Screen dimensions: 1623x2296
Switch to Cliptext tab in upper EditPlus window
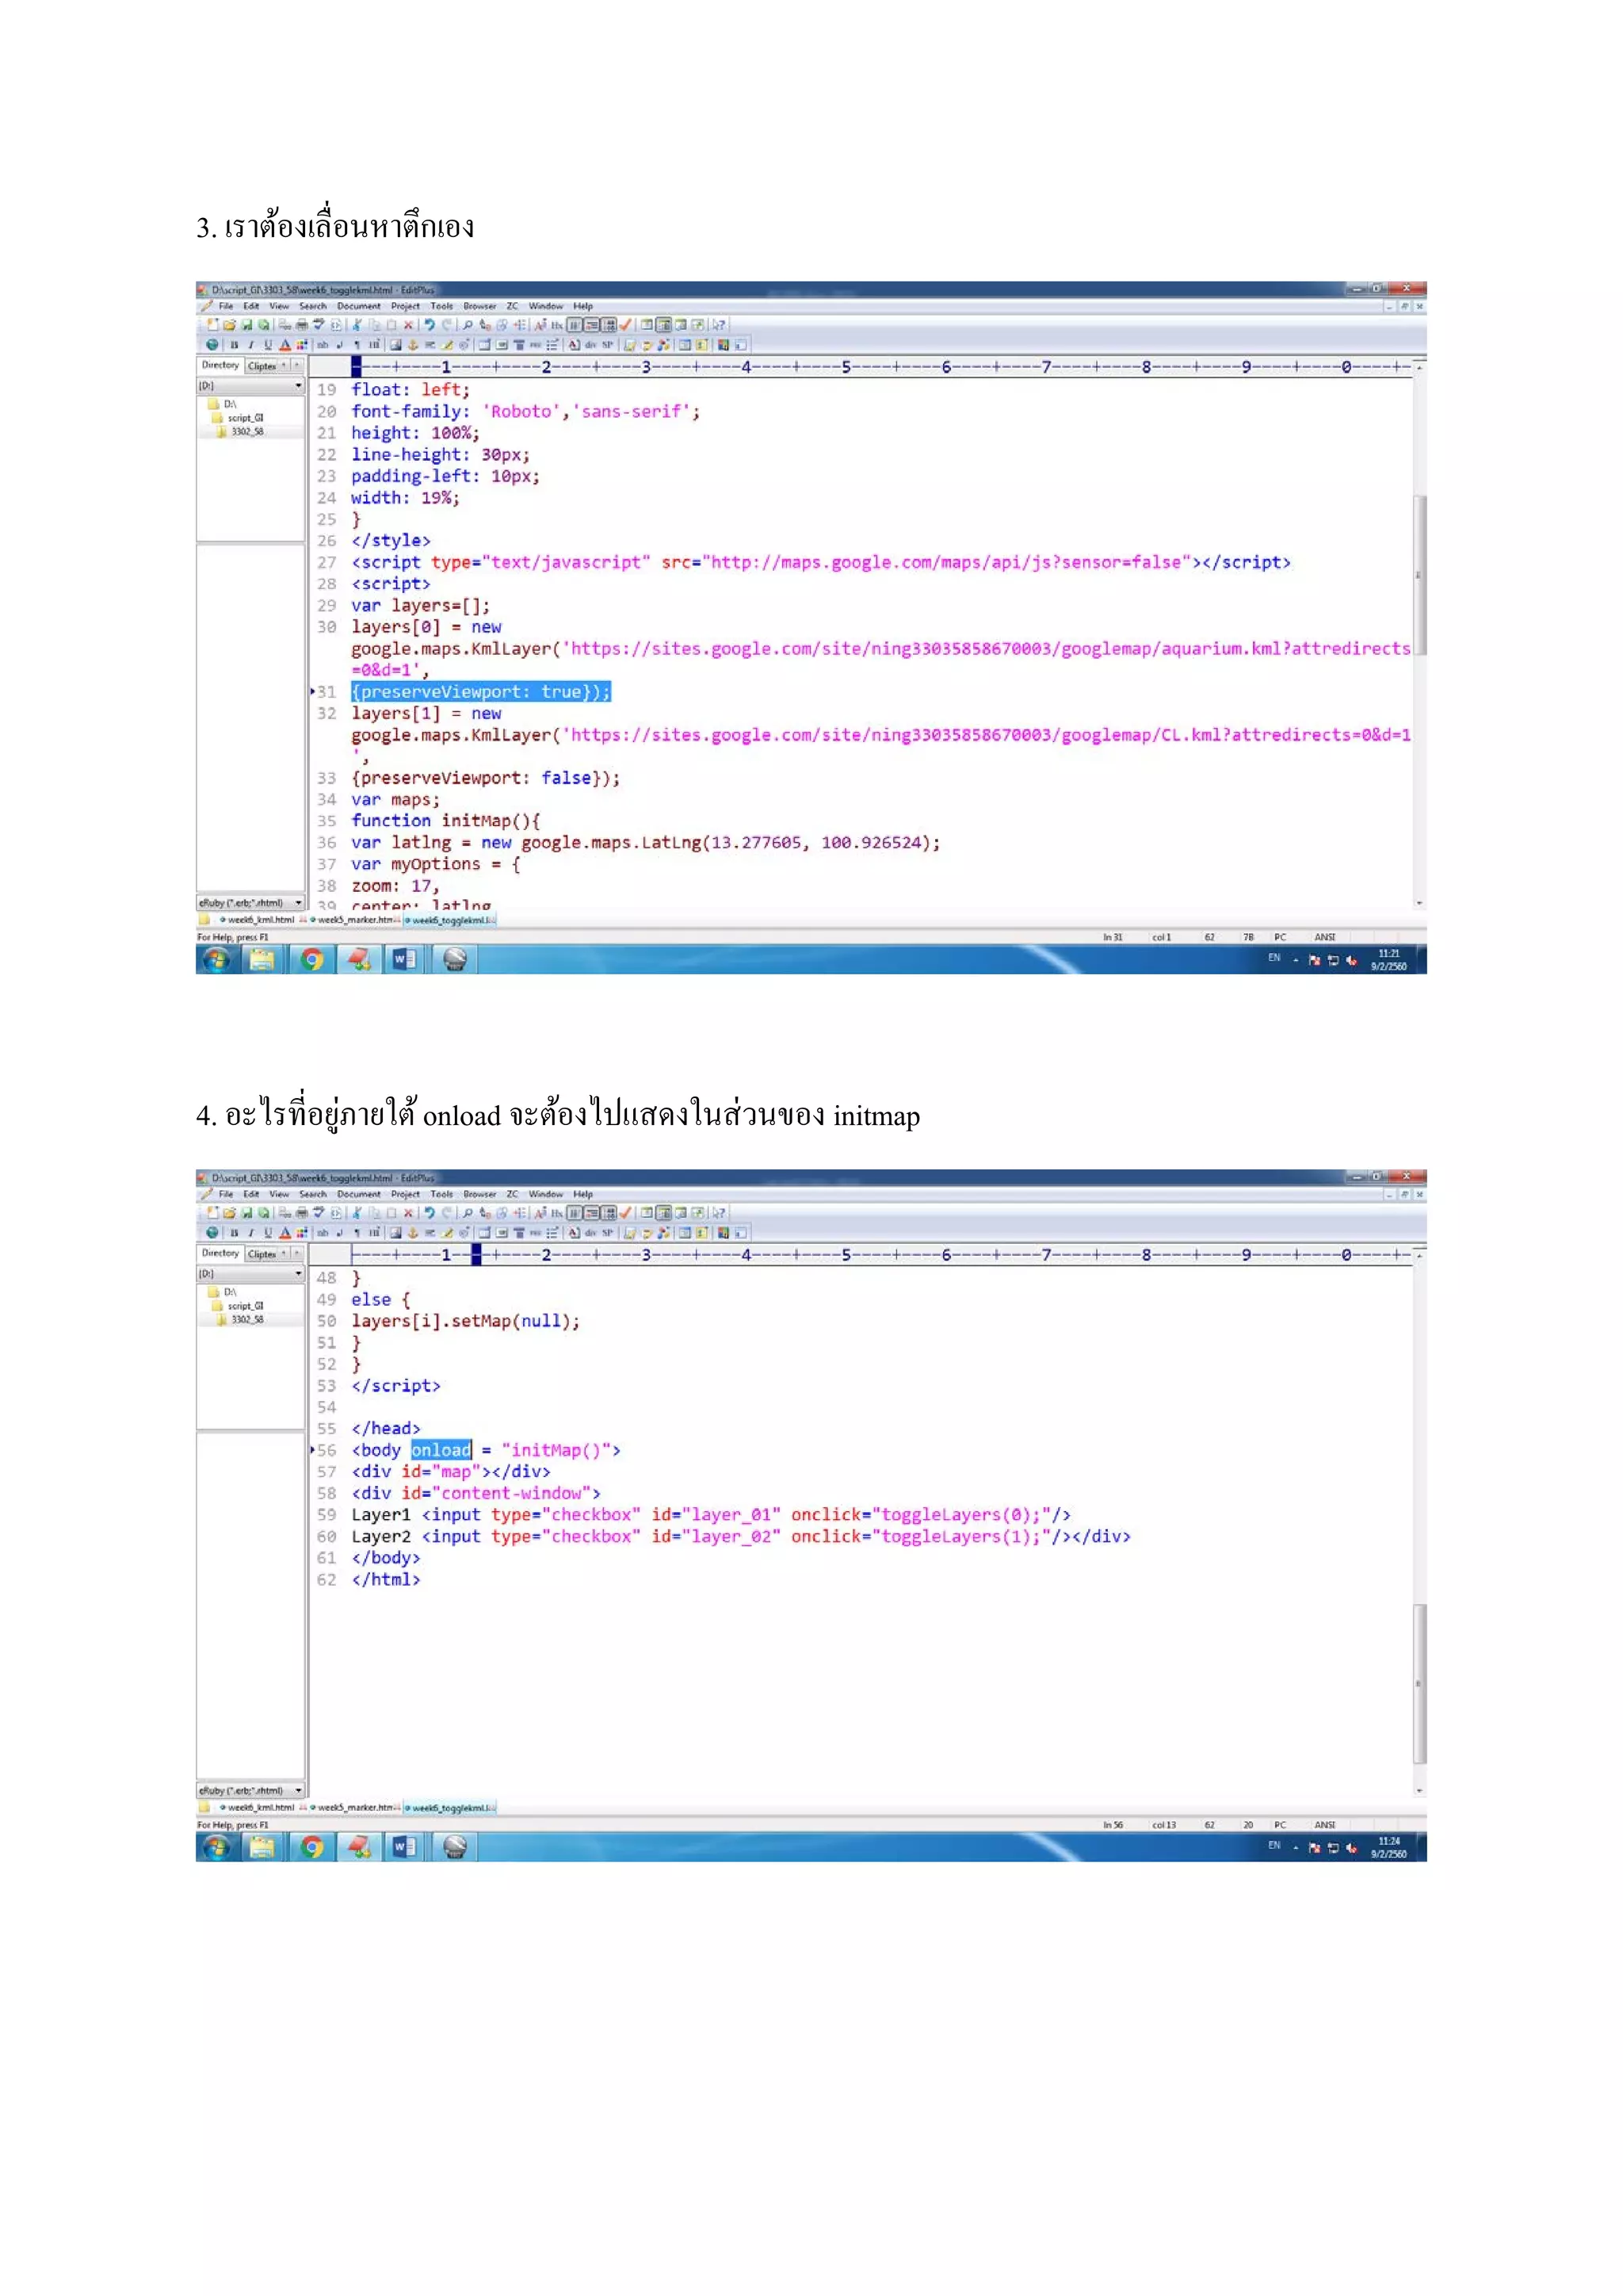click(x=262, y=366)
